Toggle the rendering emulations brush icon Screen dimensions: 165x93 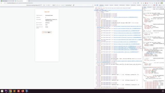[x=161, y=9]
